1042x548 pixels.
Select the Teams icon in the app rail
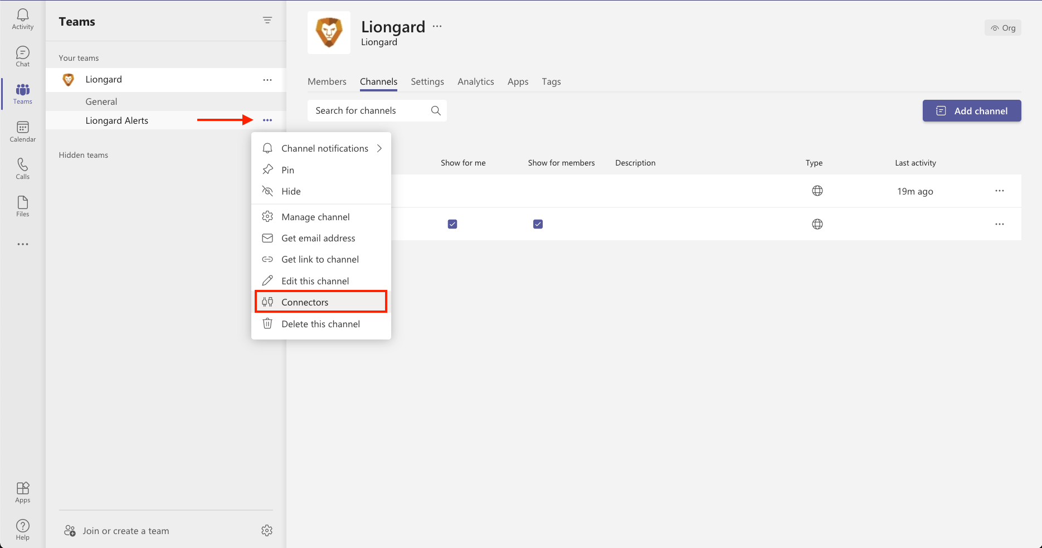pos(23,94)
